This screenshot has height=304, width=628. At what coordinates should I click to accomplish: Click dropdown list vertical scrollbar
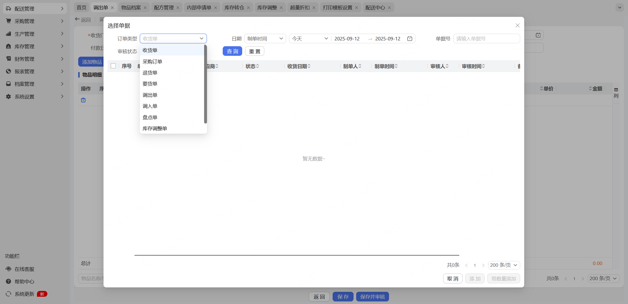pos(206,84)
